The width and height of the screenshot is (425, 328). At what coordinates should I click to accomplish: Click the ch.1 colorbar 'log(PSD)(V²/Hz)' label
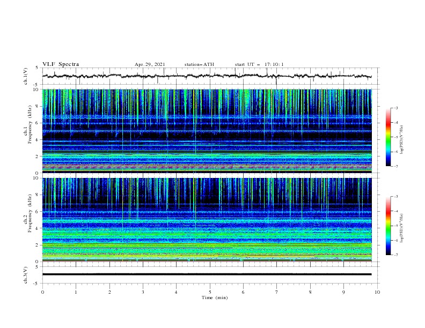click(401, 140)
